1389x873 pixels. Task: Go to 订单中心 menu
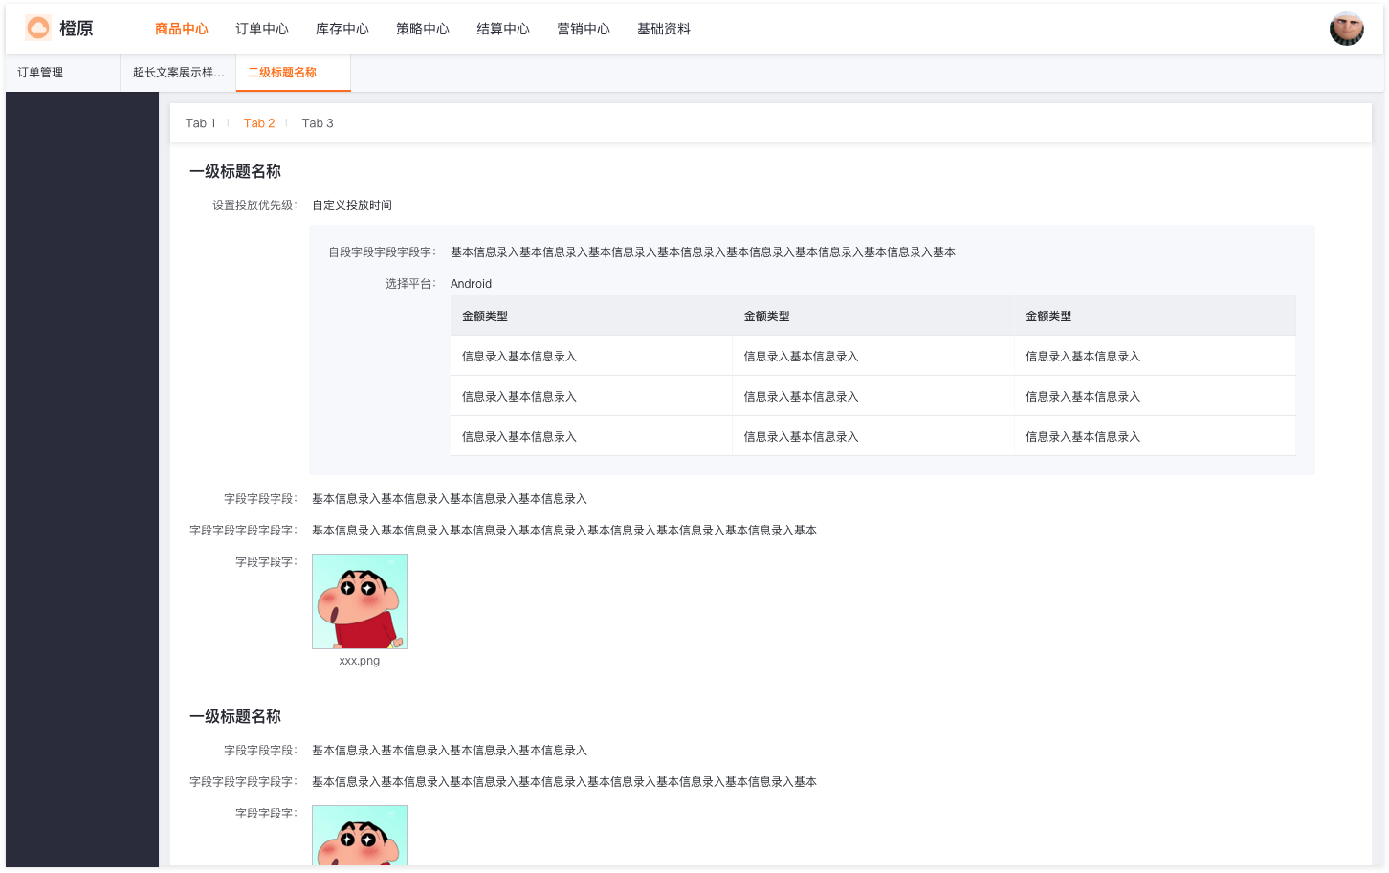[262, 29]
